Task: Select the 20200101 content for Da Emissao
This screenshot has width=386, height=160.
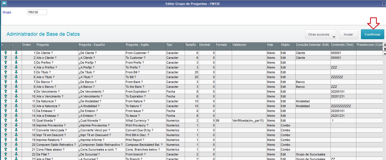Action: click(x=343, y=111)
